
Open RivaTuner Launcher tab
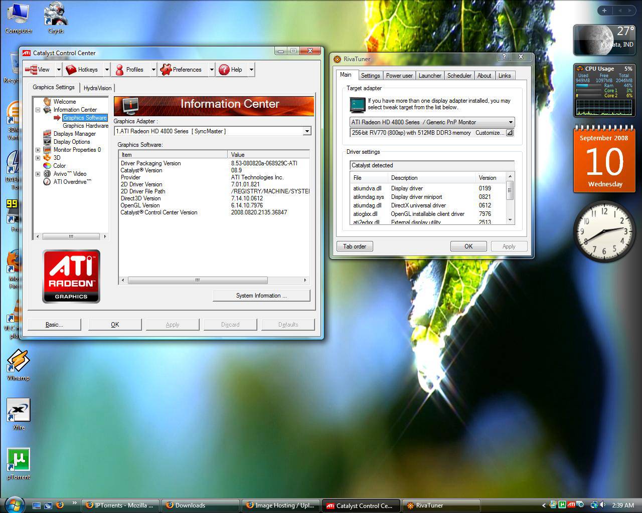[430, 76]
